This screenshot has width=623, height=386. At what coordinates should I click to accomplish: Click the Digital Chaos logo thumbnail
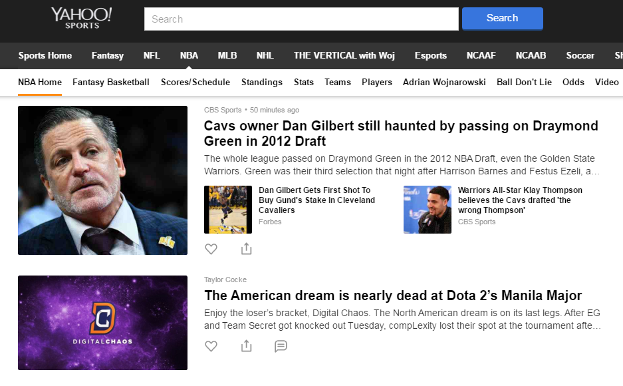click(x=102, y=323)
